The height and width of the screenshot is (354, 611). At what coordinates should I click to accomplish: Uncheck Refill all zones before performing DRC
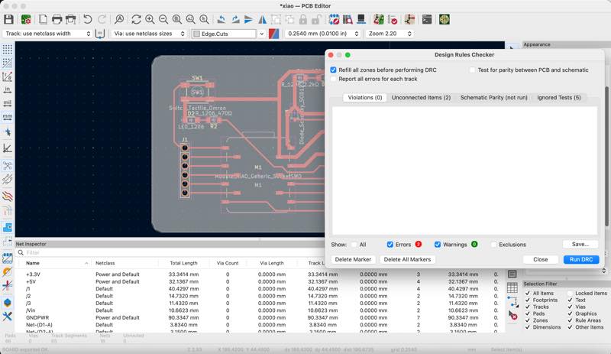[x=333, y=70]
